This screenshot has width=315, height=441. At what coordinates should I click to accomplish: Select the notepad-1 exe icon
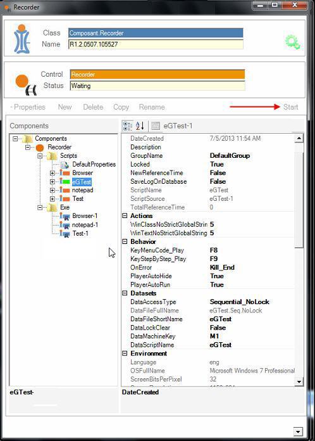[65, 225]
